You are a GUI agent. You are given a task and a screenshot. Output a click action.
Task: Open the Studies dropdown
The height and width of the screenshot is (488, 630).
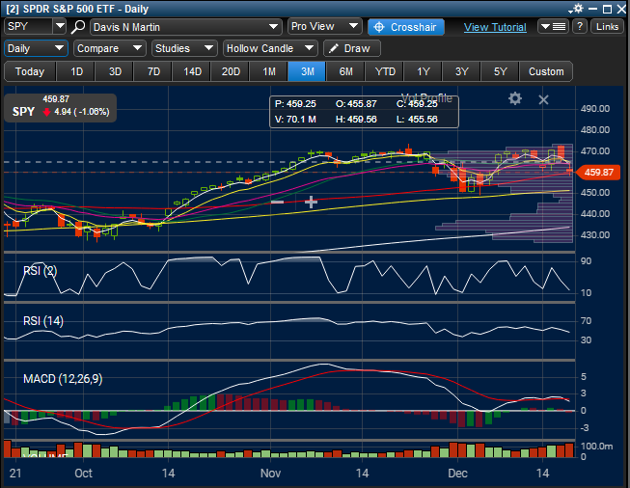click(x=184, y=48)
